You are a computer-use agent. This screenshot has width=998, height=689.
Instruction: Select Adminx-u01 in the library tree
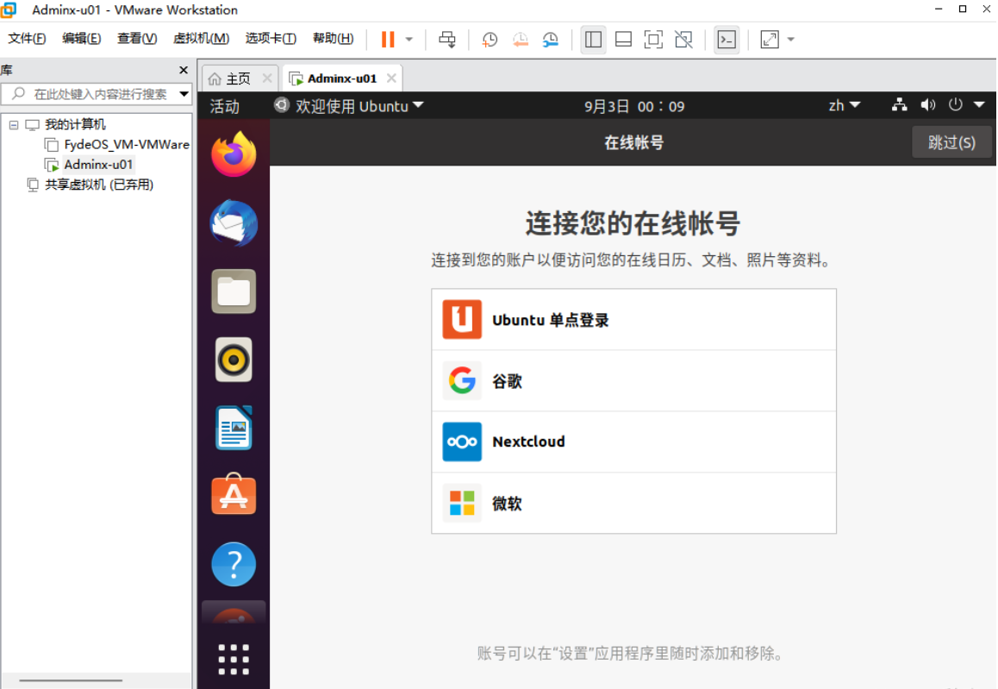[98, 165]
